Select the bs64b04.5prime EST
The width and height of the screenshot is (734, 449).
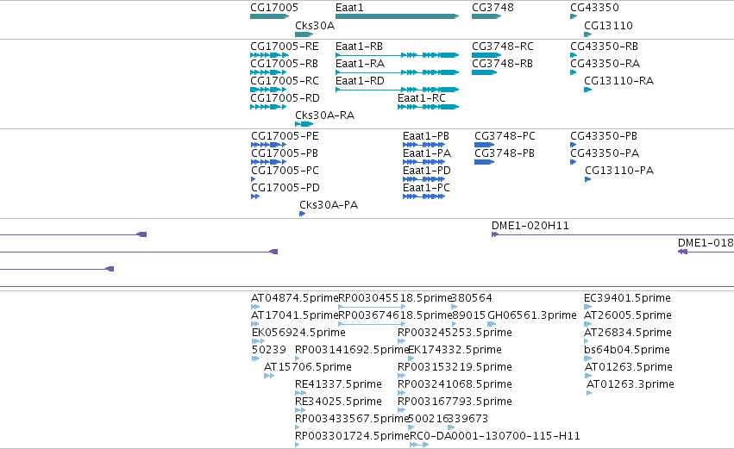[x=588, y=359]
